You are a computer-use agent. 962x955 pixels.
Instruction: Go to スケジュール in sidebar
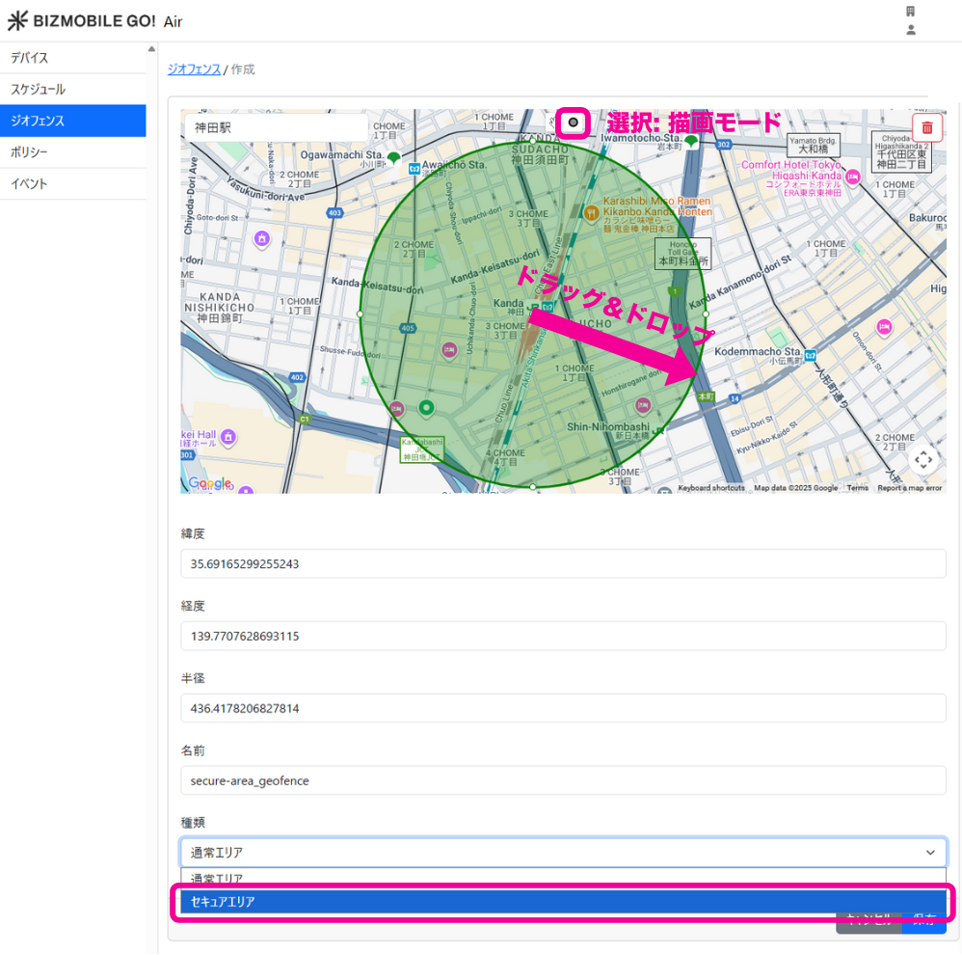click(72, 89)
